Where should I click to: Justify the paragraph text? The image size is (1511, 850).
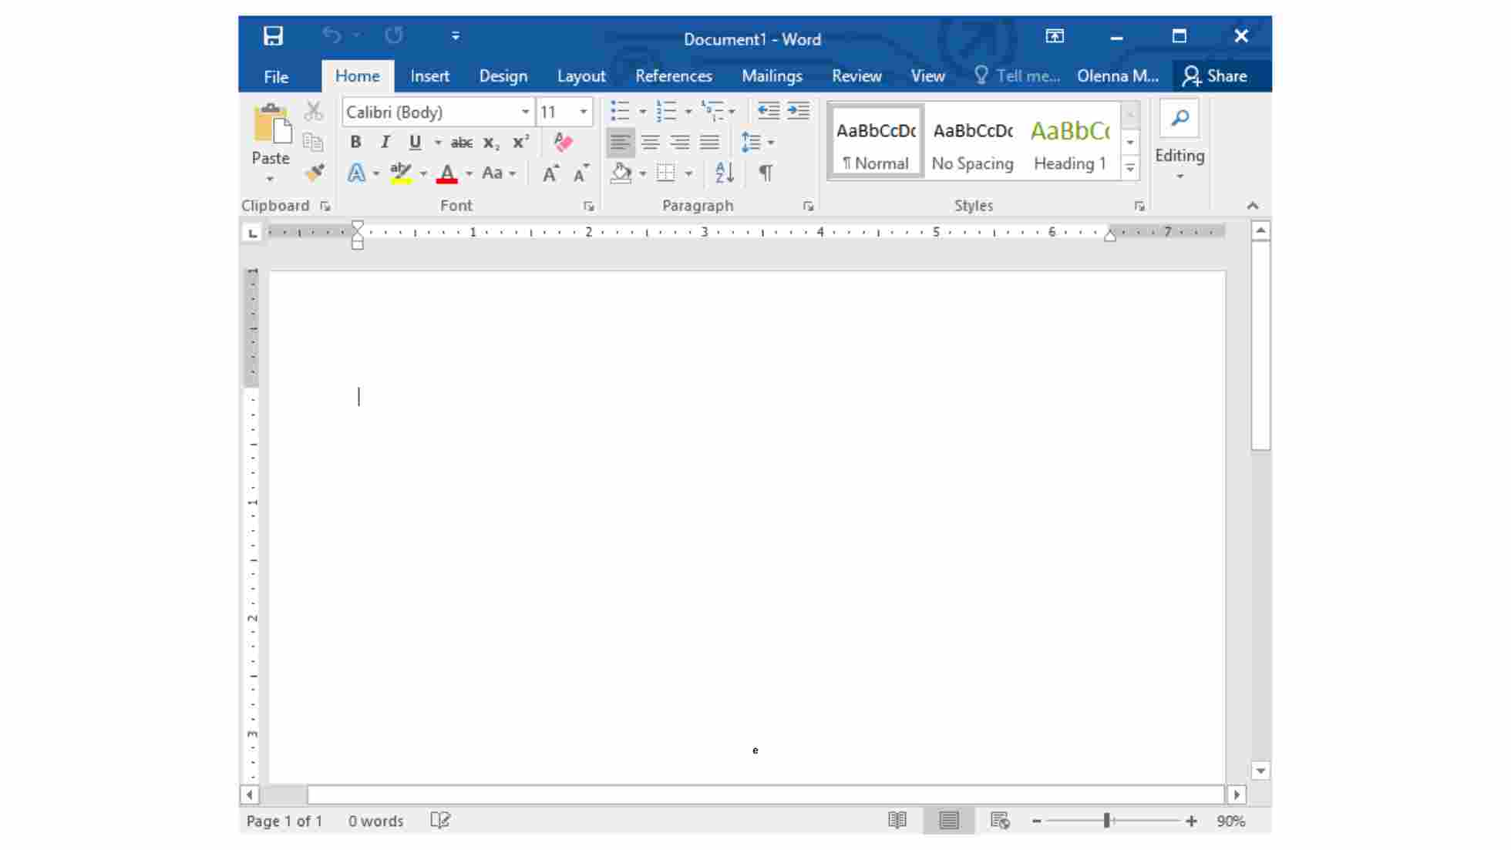point(709,143)
